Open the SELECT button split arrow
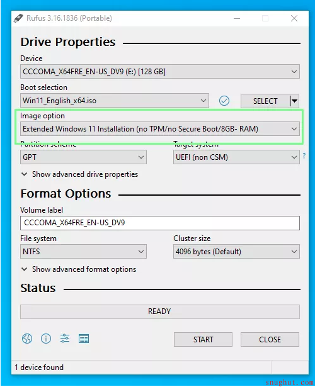315x387 pixels. 294,101
